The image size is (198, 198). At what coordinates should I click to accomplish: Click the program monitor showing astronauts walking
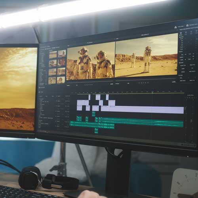point(147,55)
